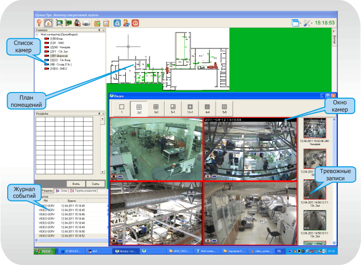This screenshot has width=361, height=265.
Task: Select the single camera (1) layout button
Action: [122, 108]
